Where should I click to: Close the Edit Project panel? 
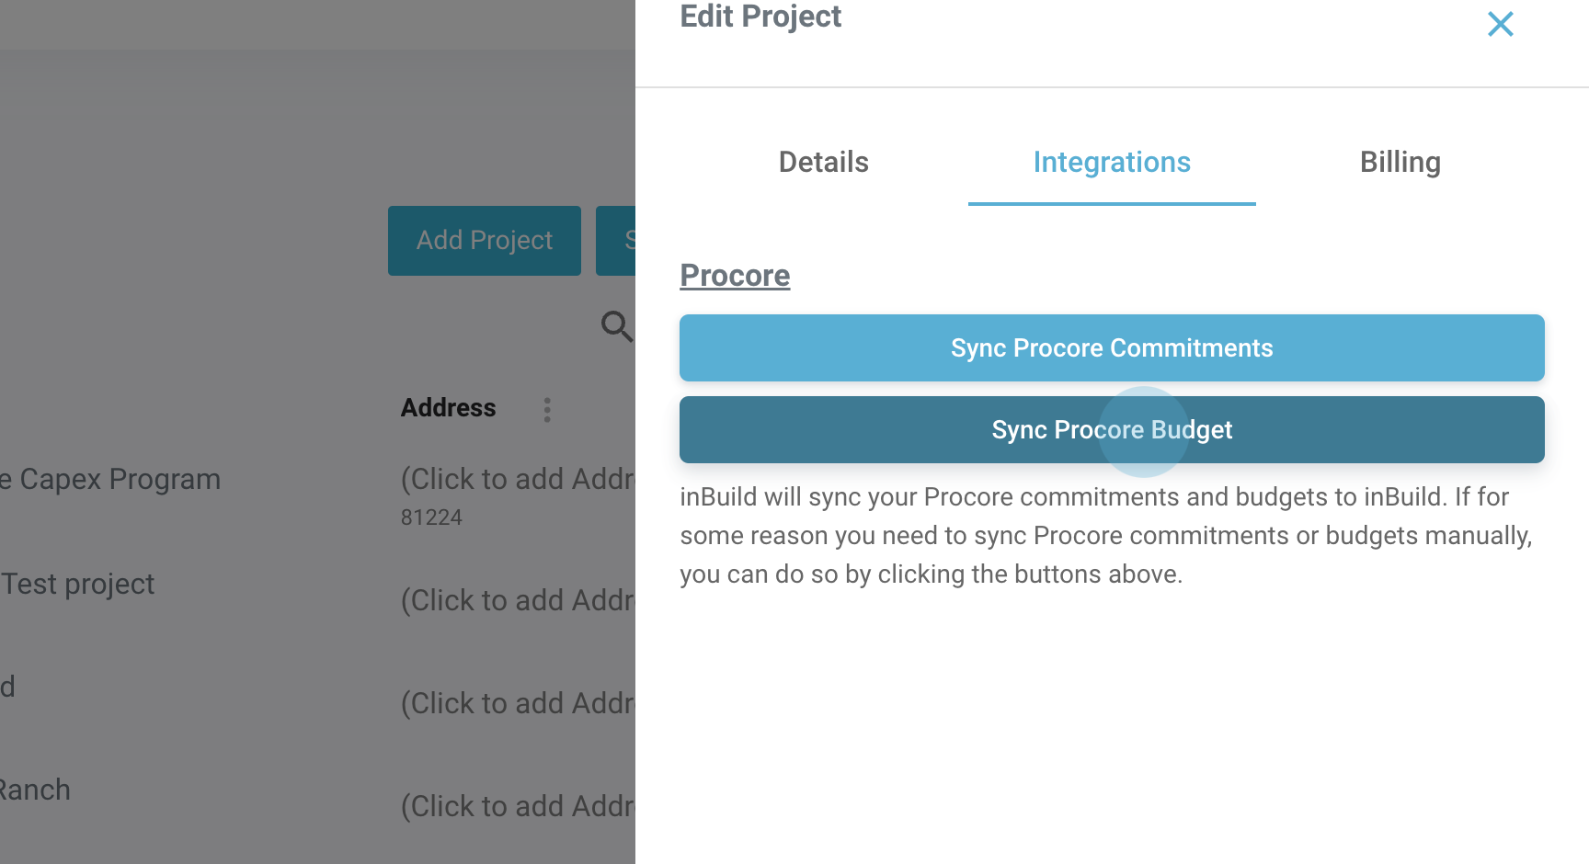1500,25
